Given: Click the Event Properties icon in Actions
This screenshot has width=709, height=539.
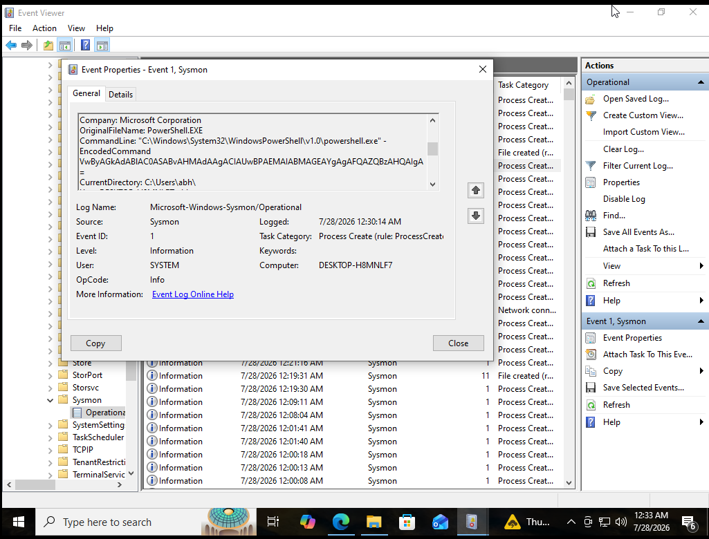Looking at the screenshot, I should click(591, 338).
